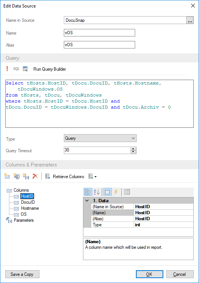
Task: Click the OS column icon in the tree
Action: pyautogui.click(x=17, y=215)
